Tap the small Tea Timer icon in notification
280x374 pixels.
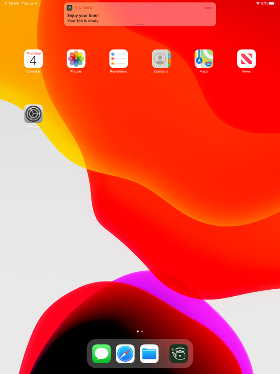click(70, 8)
